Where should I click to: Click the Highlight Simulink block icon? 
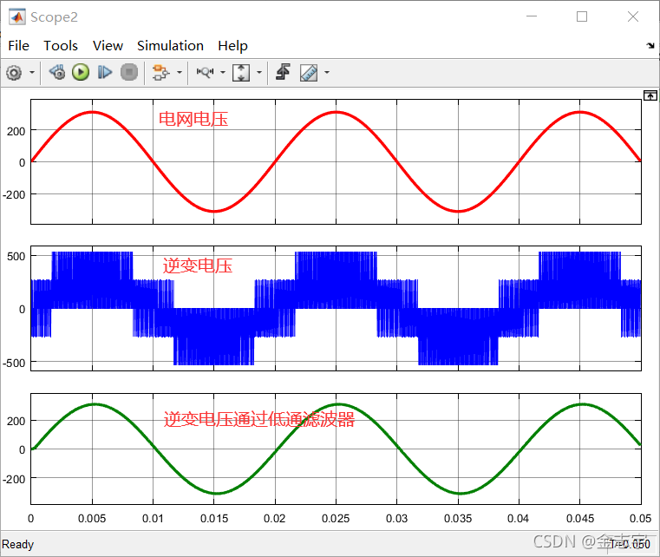pyautogui.click(x=160, y=72)
